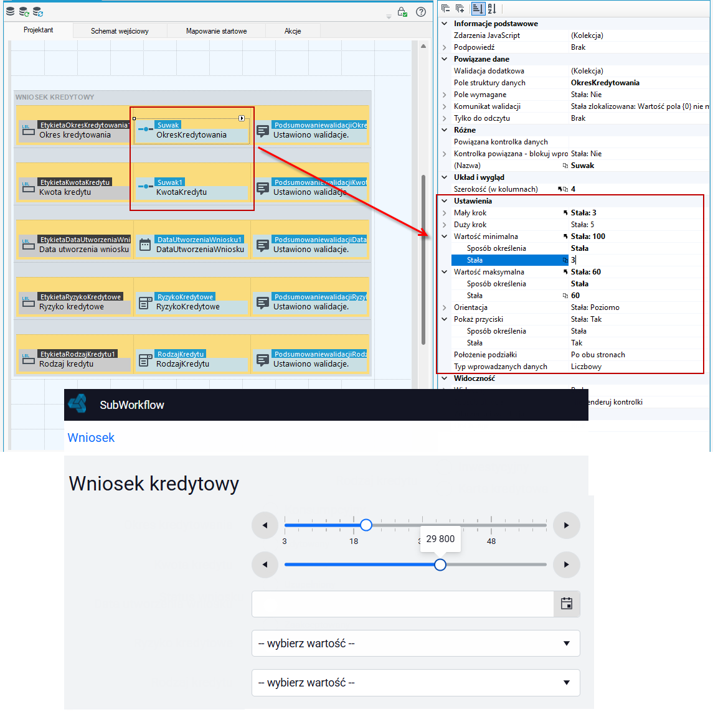Open the Mapowanie startowe tab
This screenshot has width=713, height=717.
coord(217,31)
